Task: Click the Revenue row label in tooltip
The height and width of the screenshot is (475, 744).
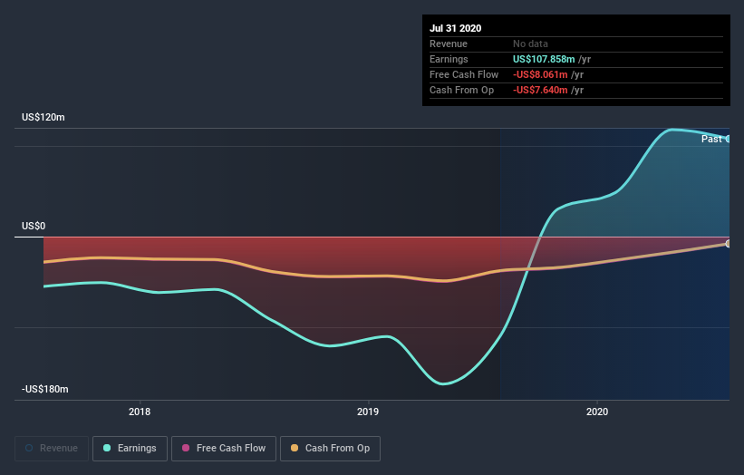Action: pos(449,44)
